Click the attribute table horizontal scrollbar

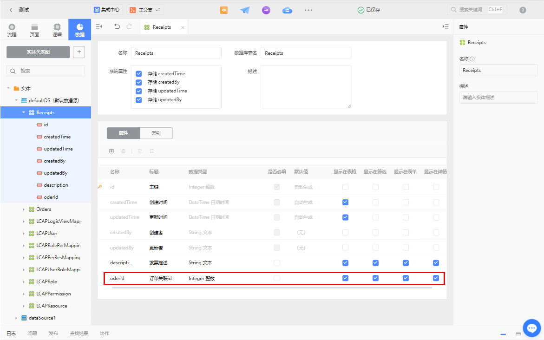coord(272,288)
